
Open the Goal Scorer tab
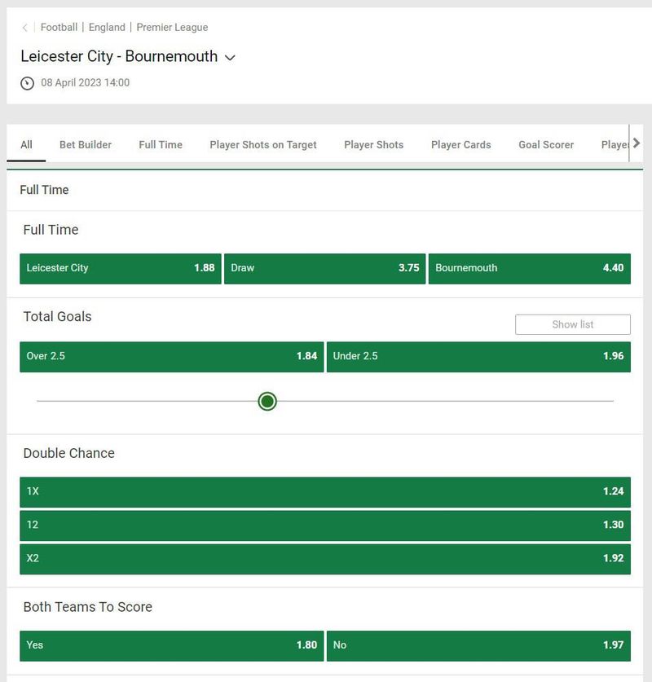point(546,145)
